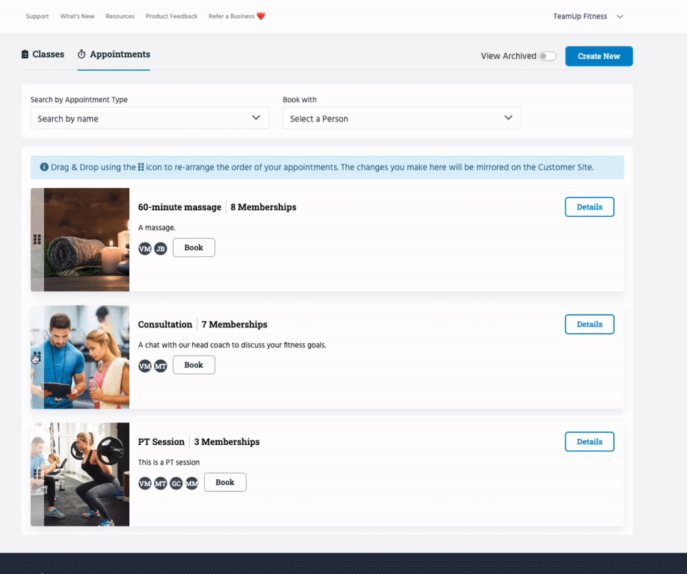Click the 60-minute massage thumbnail image
The height and width of the screenshot is (574, 687).
pos(87,240)
